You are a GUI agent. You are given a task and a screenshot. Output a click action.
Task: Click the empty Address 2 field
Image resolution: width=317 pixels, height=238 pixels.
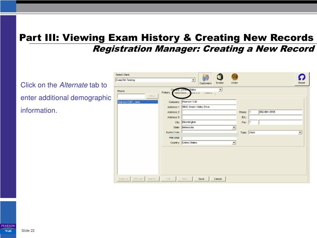[209, 112]
